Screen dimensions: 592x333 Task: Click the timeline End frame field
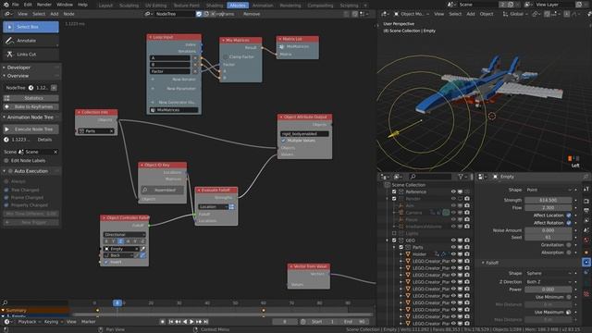(x=354, y=322)
